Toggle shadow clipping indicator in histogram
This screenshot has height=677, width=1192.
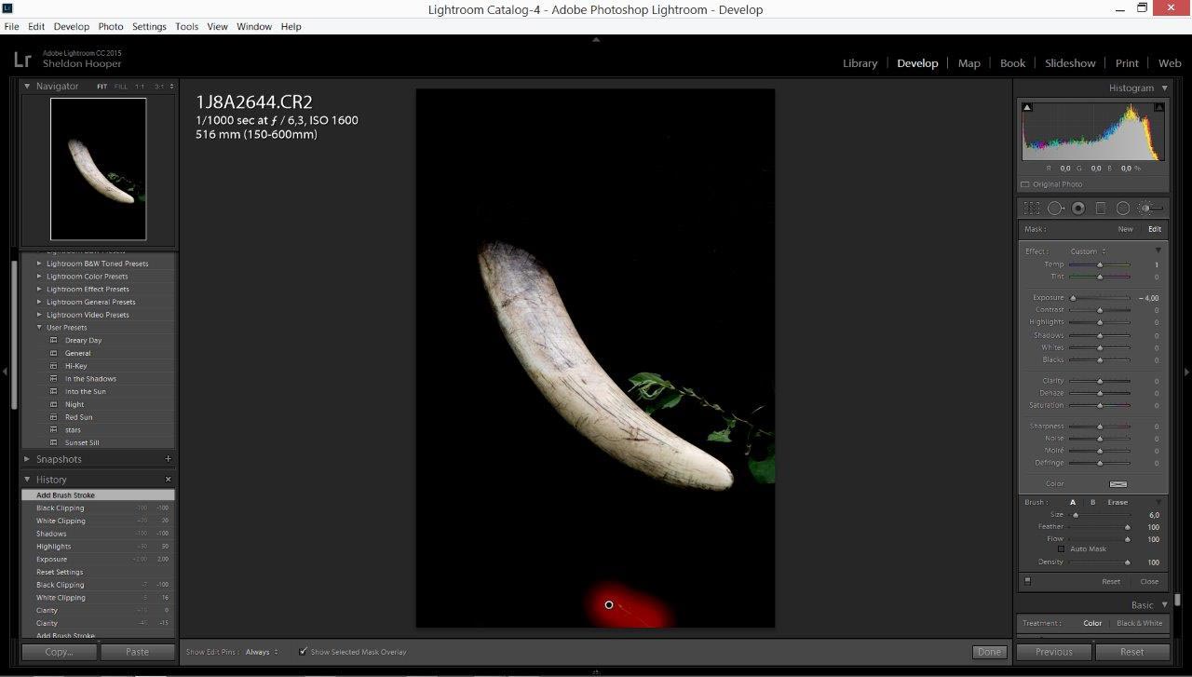[1027, 108]
